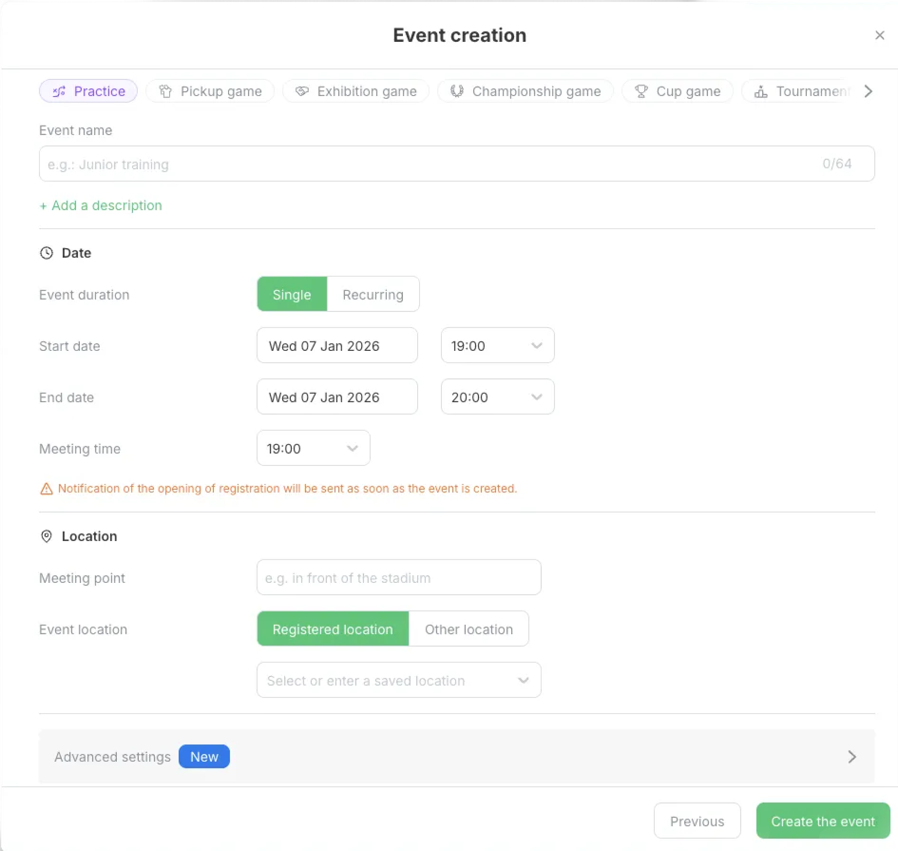Open the saved location selector

coord(399,680)
